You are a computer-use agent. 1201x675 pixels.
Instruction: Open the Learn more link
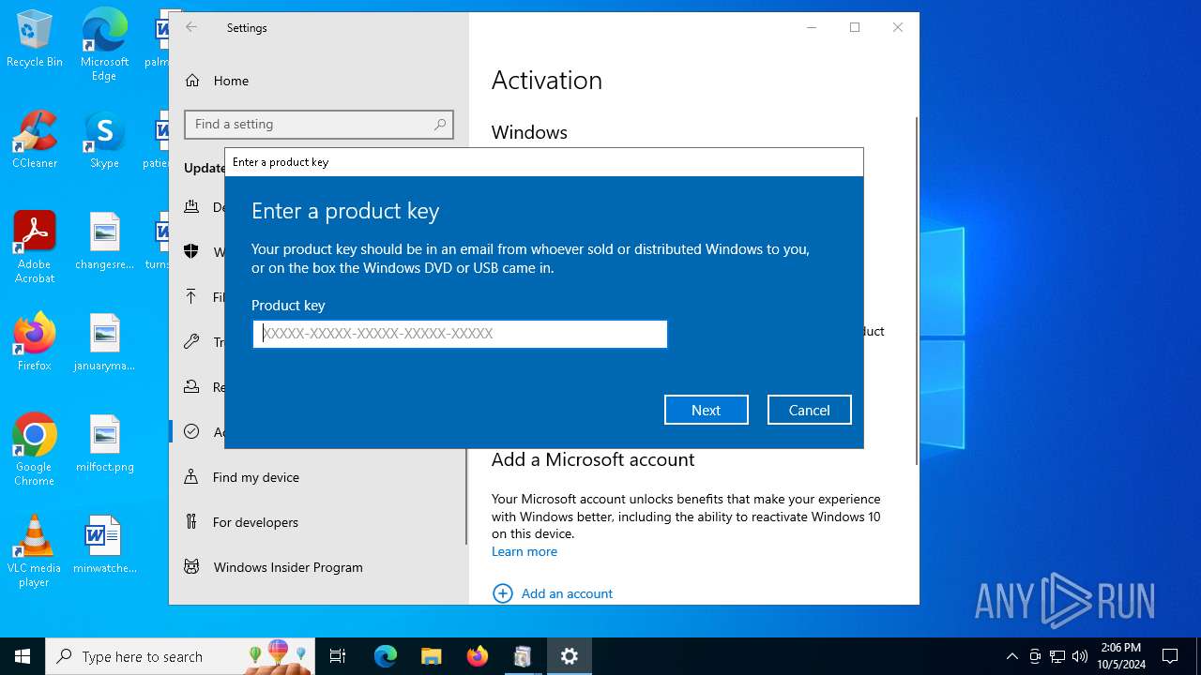[x=524, y=551]
